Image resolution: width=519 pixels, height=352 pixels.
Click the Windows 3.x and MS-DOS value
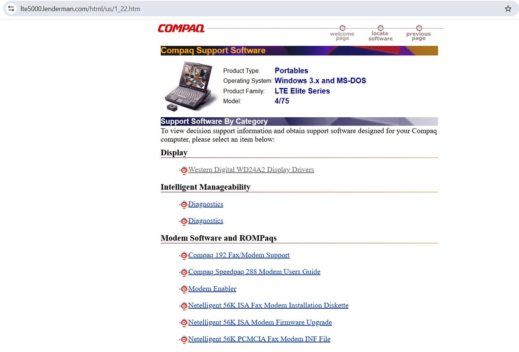pos(320,80)
